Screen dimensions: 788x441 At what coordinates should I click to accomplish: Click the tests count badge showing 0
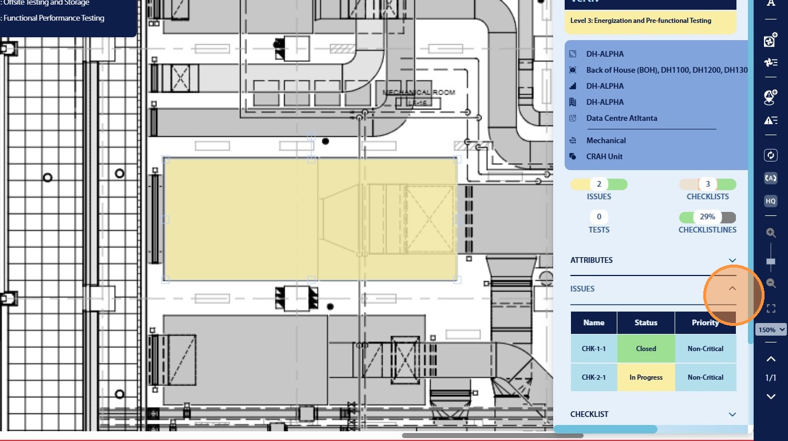click(599, 217)
